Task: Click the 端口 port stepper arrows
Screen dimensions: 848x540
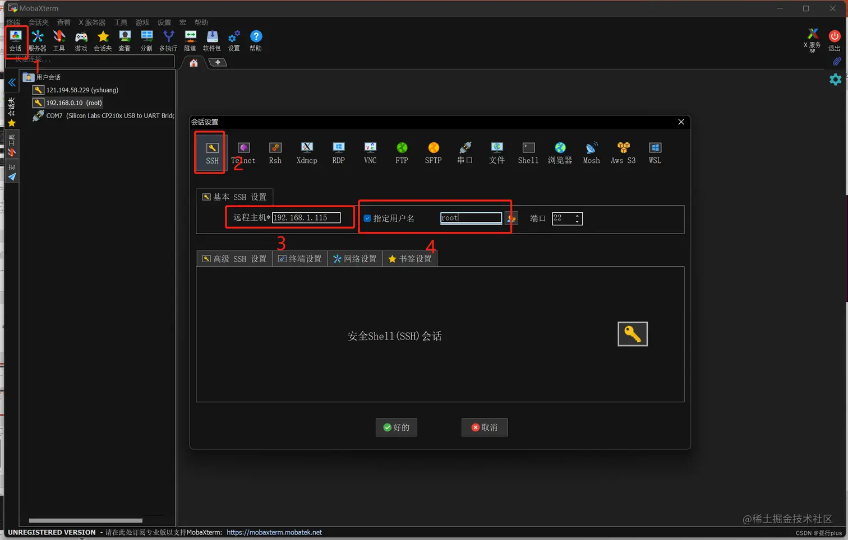Action: 578,218
